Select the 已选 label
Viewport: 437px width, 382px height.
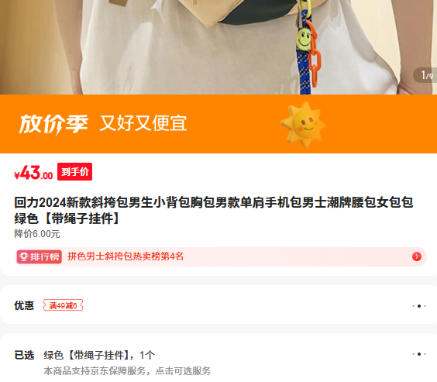tap(24, 355)
